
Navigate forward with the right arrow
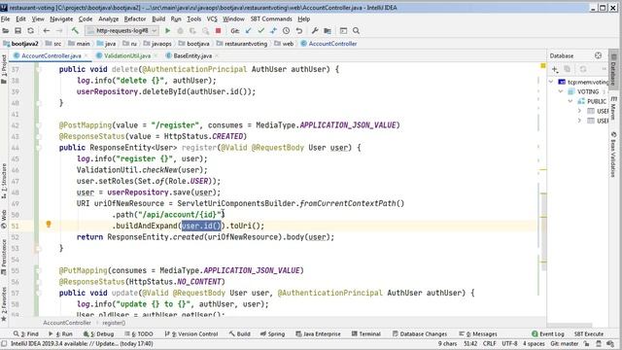(59, 30)
